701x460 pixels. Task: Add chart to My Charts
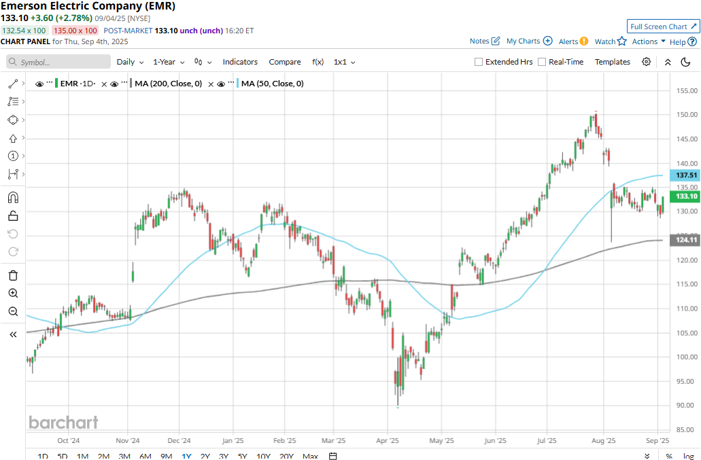(x=530, y=41)
